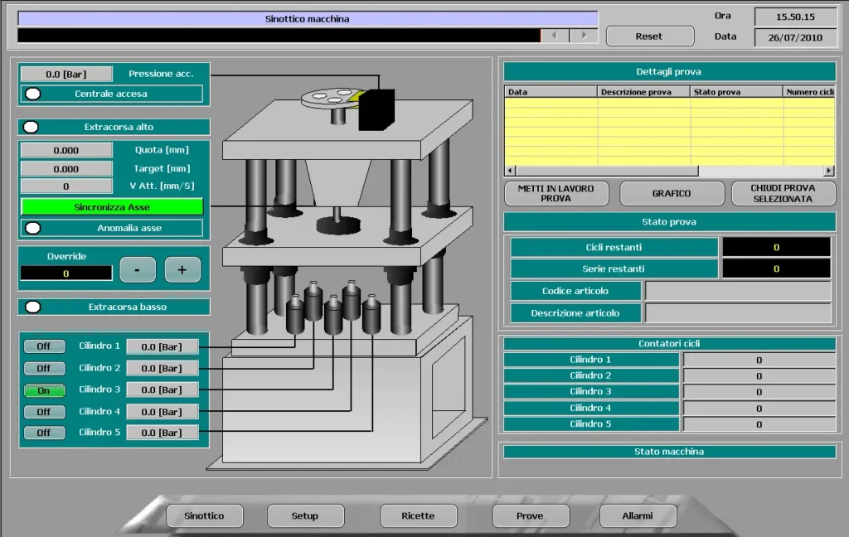Turn off Cilindro 3 toggle

pos(44,390)
